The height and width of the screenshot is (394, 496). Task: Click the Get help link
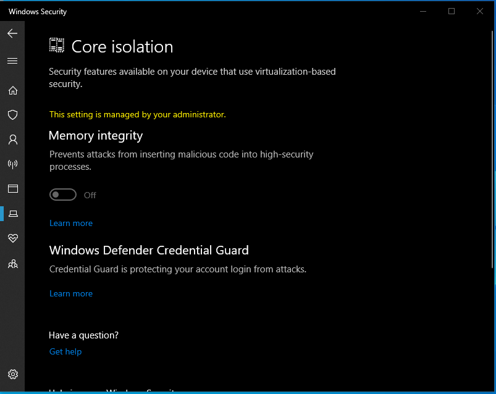point(65,352)
